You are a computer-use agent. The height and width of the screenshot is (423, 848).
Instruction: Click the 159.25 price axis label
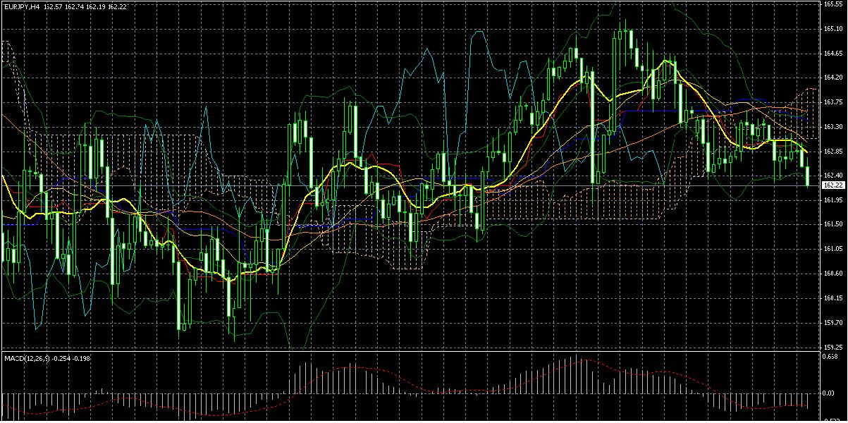pyautogui.click(x=832, y=347)
